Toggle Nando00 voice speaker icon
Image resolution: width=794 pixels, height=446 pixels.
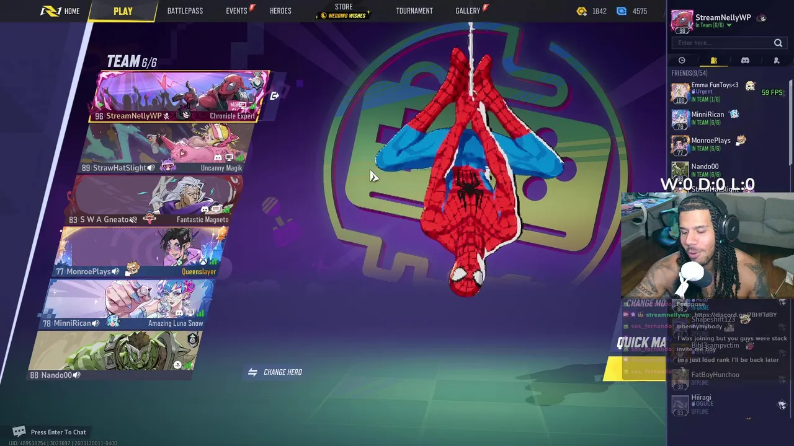[77, 375]
